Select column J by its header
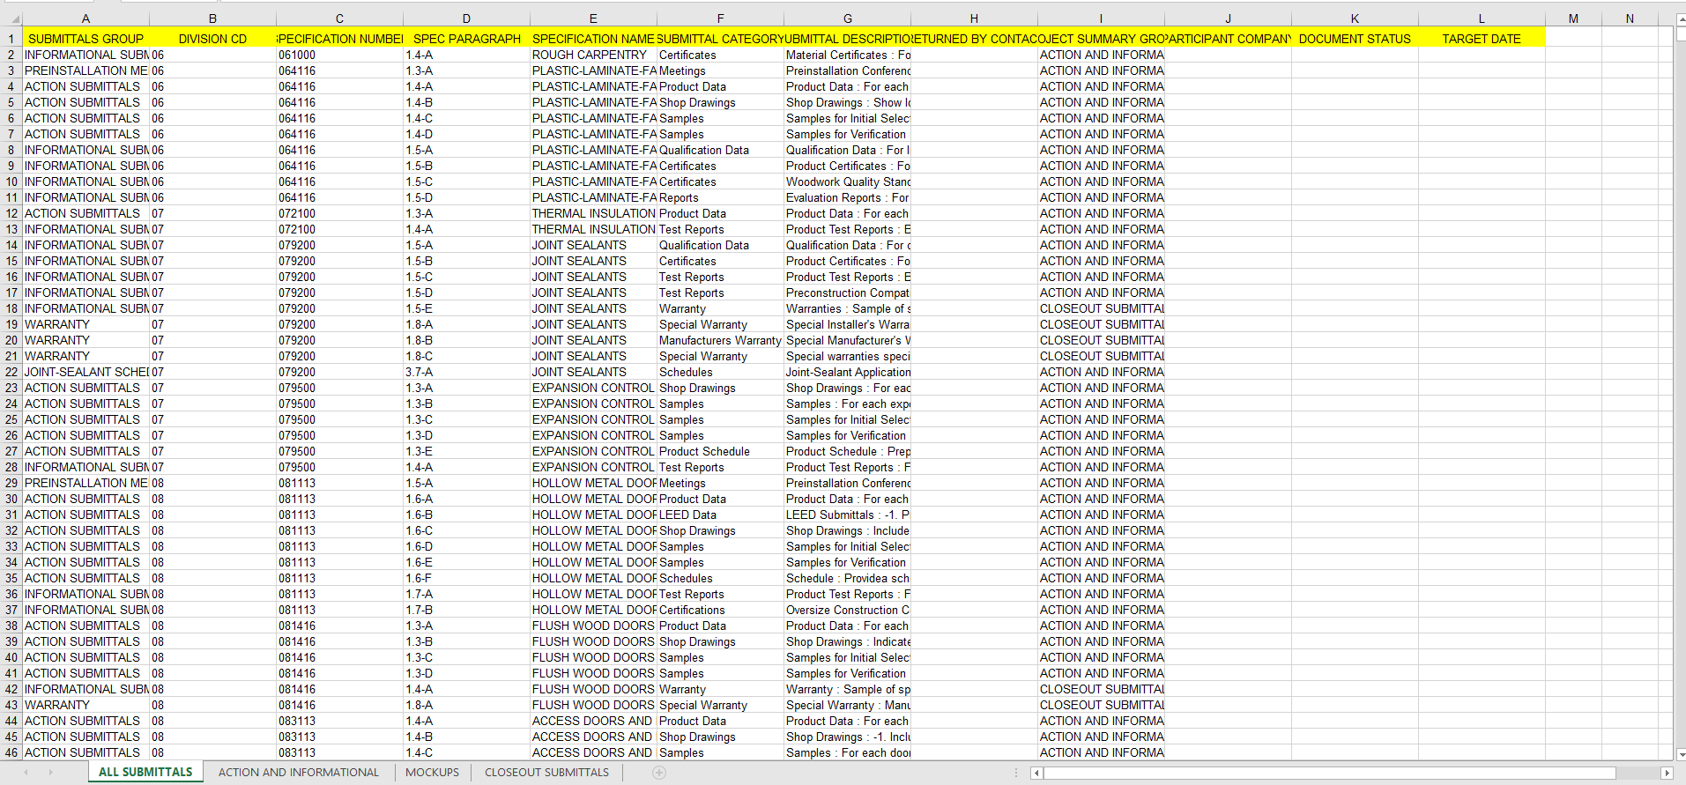The height and width of the screenshot is (785, 1686). (1228, 19)
